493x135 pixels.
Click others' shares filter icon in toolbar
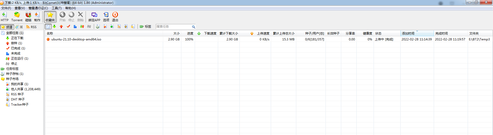tap(112, 27)
